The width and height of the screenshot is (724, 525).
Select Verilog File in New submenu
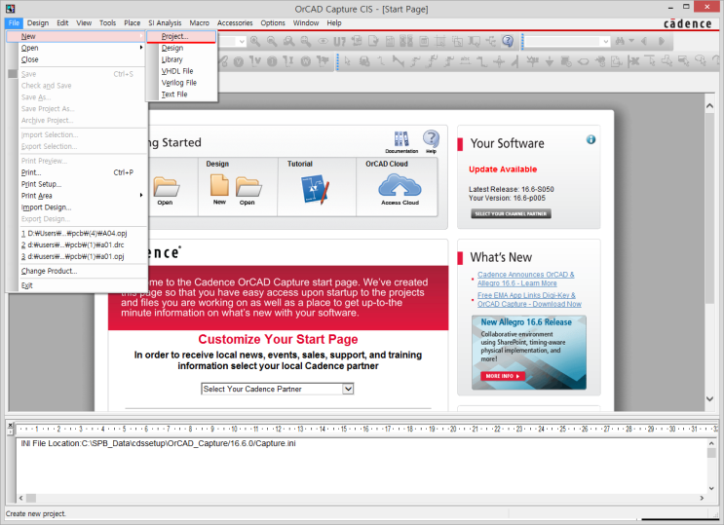[181, 82]
